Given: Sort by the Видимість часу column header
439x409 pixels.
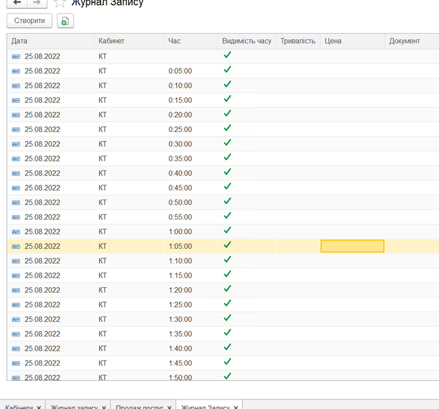Looking at the screenshot, I should pos(246,41).
